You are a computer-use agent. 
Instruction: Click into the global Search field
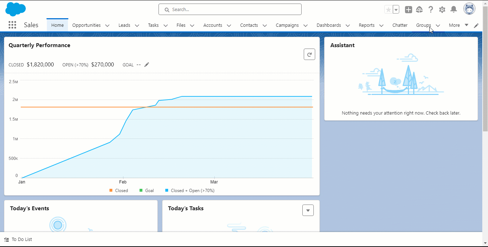click(230, 9)
